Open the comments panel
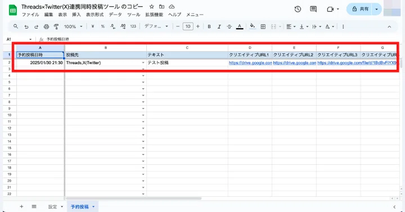The width and height of the screenshot is (405, 212). click(x=313, y=10)
